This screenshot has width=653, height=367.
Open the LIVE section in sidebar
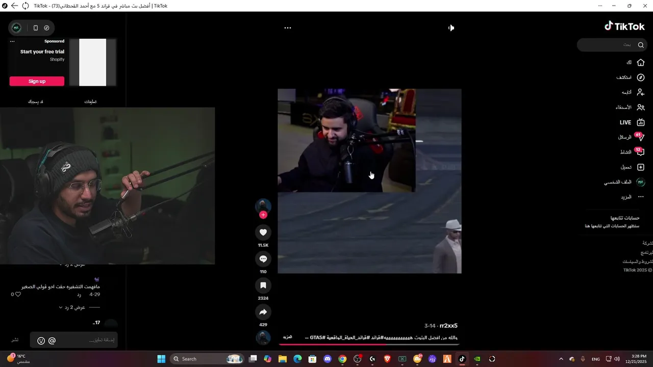click(632, 122)
